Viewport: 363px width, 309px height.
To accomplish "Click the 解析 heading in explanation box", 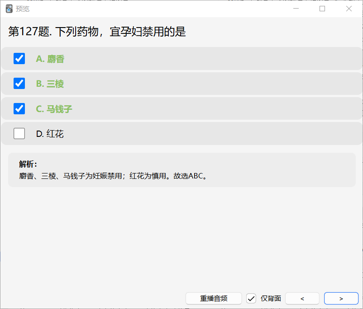I will coord(28,164).
